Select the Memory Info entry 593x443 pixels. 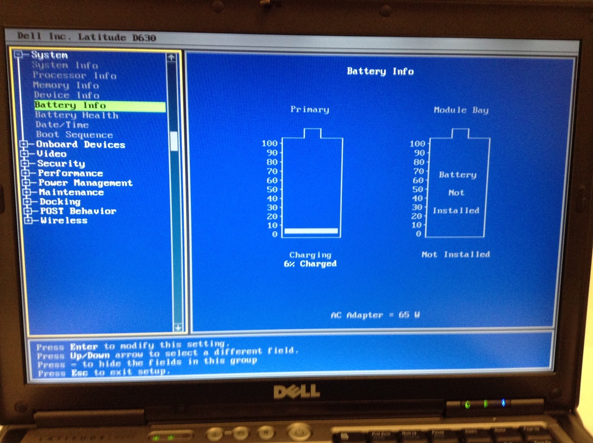[66, 85]
